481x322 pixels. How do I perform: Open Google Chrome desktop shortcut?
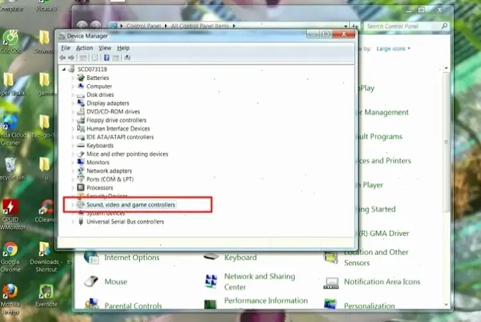point(10,251)
